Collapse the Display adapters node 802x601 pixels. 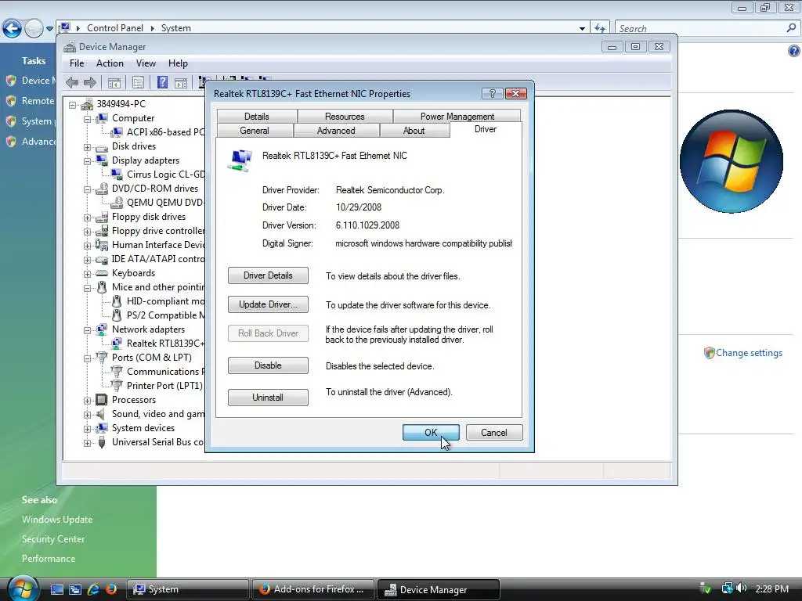point(88,161)
